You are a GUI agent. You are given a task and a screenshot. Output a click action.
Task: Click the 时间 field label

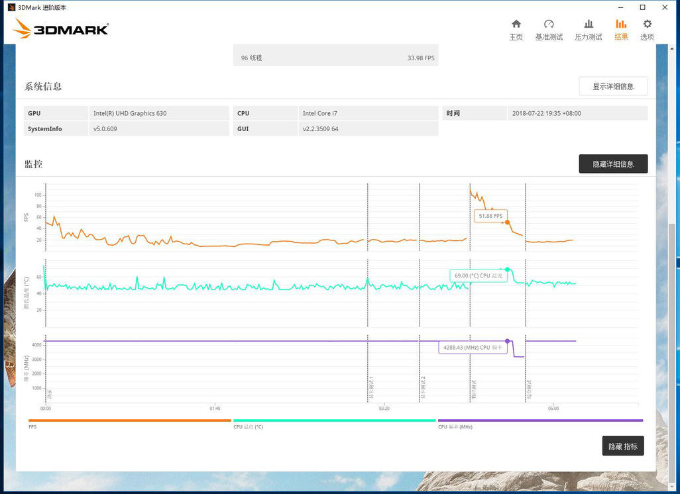pyautogui.click(x=453, y=113)
